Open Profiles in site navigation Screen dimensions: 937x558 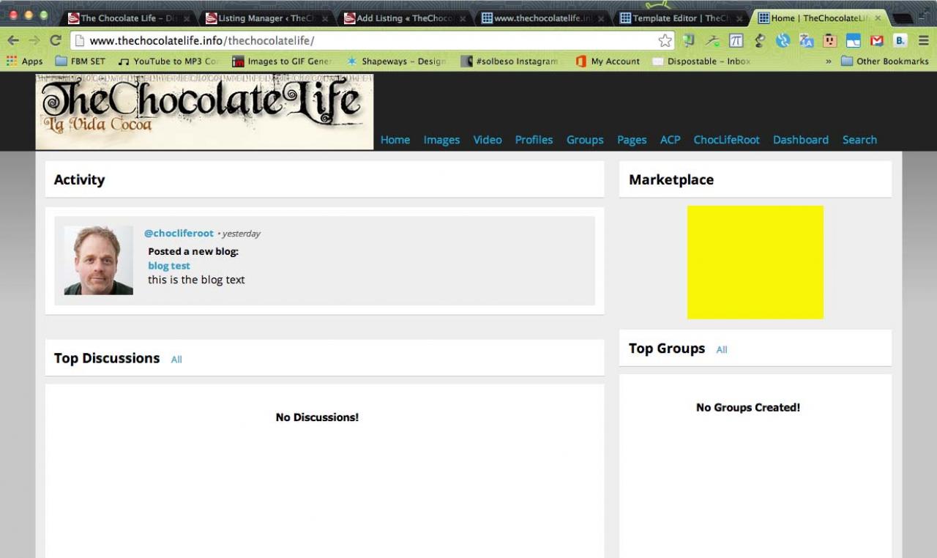tap(534, 140)
